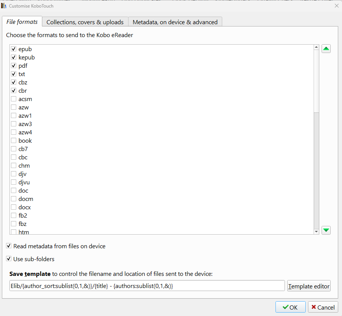The height and width of the screenshot is (316, 342).
Task: Open the Template editor
Action: click(309, 286)
